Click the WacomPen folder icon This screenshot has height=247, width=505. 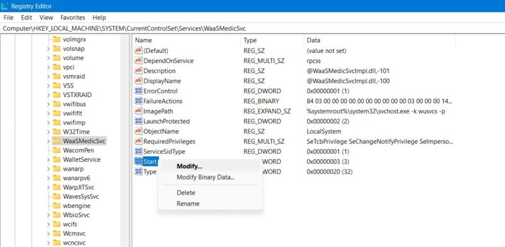pyautogui.click(x=57, y=150)
